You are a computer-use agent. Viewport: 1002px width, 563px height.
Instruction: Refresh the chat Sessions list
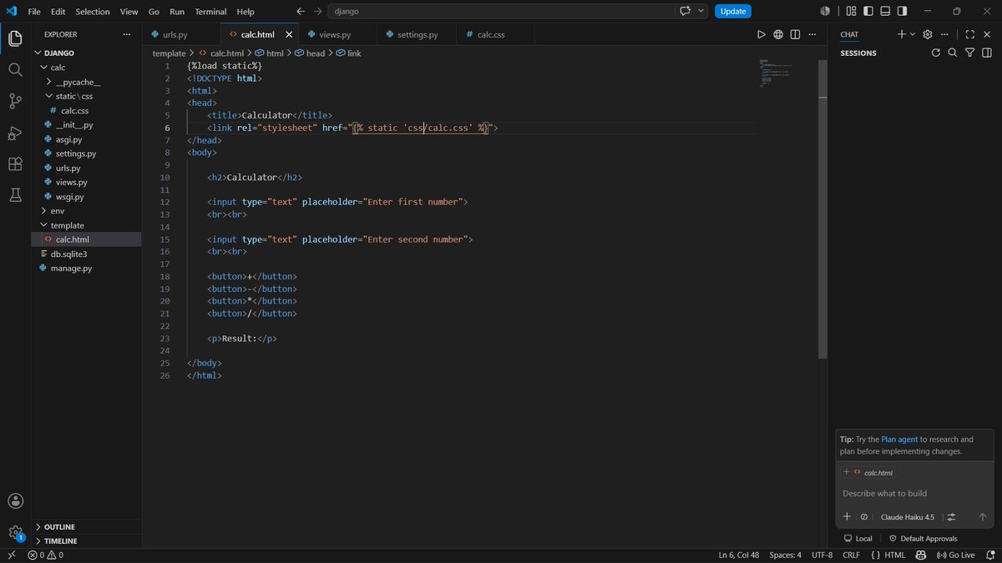coord(935,53)
